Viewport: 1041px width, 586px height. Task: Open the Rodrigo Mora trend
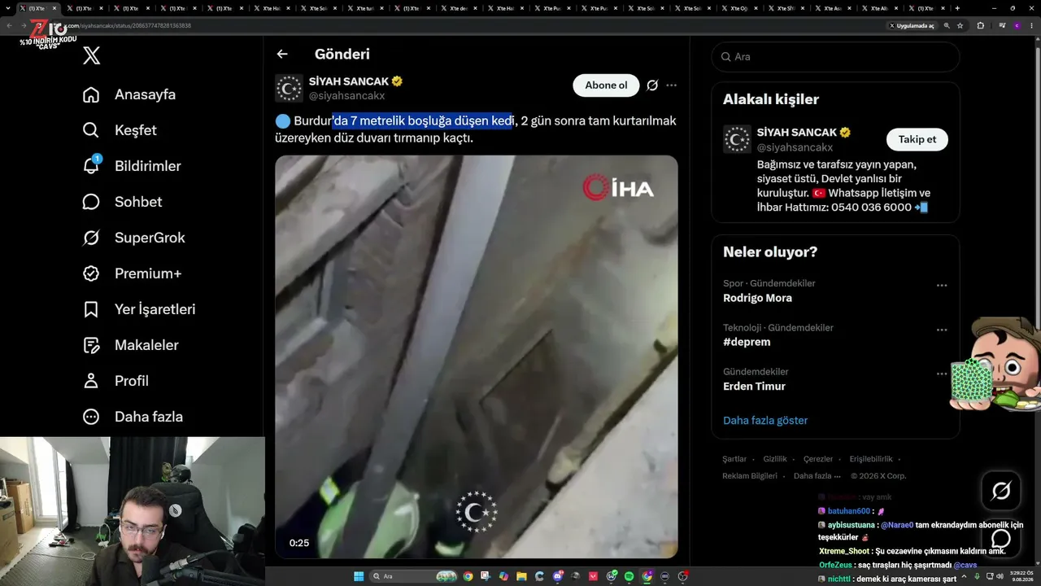(x=757, y=298)
